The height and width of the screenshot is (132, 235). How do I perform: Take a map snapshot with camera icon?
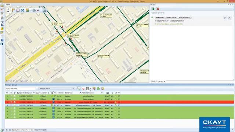(x=34, y=10)
